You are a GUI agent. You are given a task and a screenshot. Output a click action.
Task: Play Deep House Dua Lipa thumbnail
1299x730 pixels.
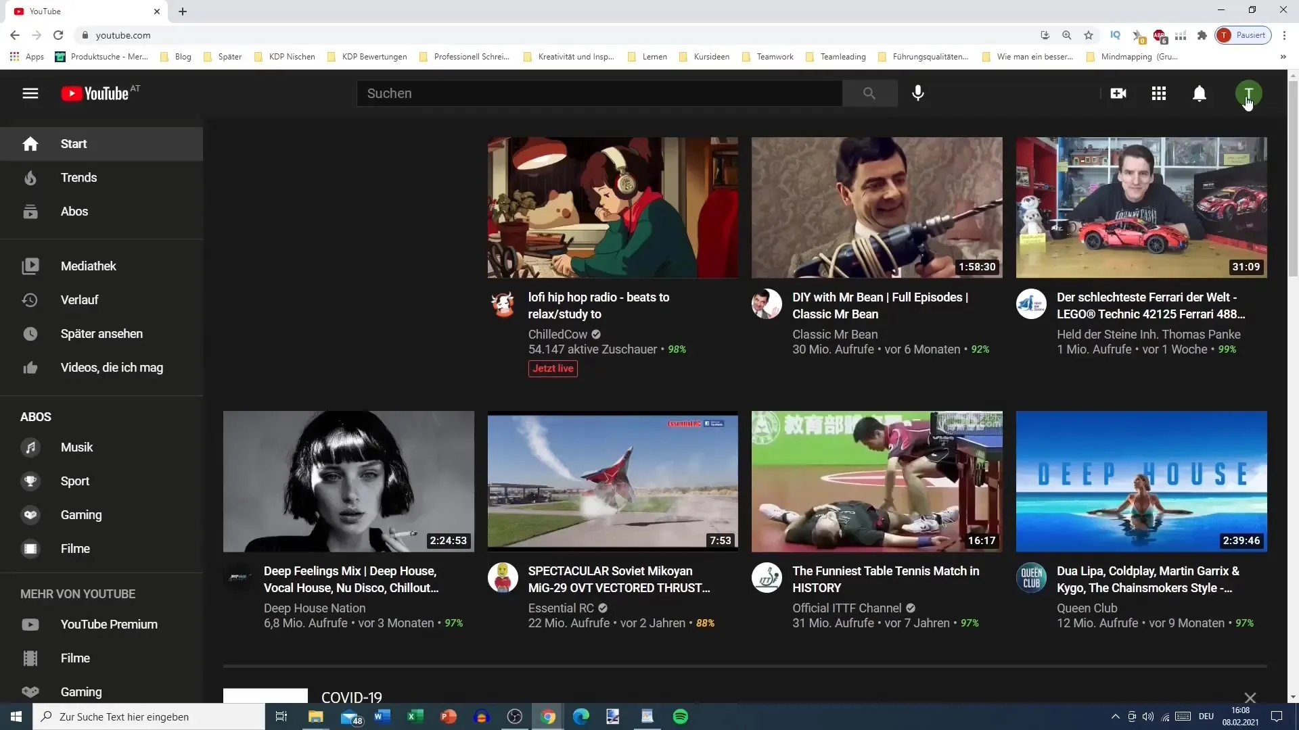pyautogui.click(x=1141, y=481)
